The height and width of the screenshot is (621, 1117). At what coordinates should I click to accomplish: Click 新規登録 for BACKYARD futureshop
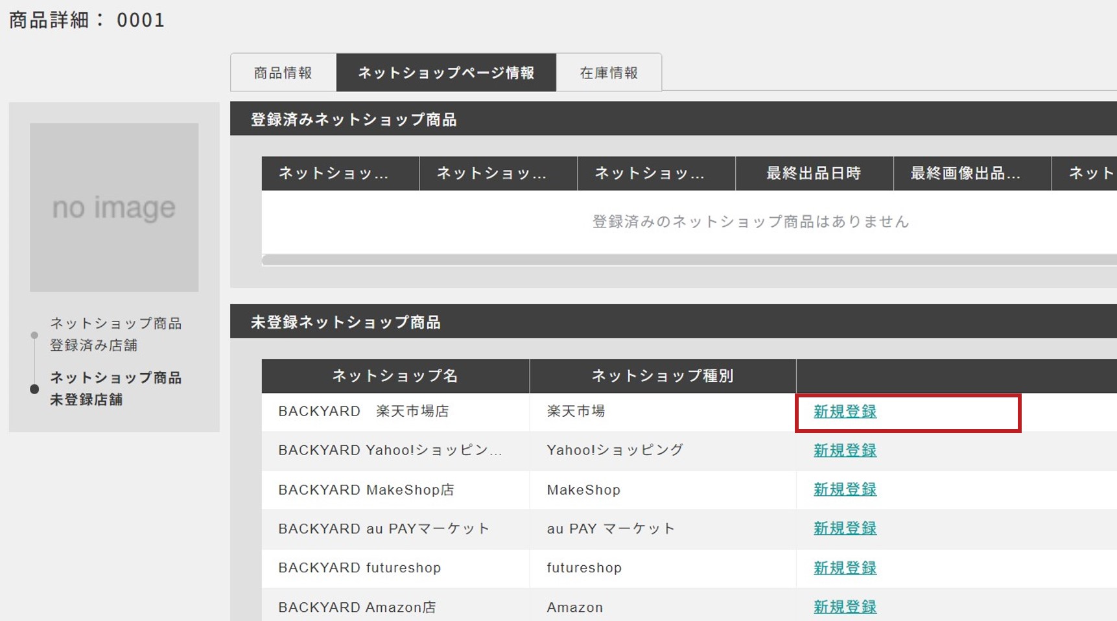tap(845, 568)
